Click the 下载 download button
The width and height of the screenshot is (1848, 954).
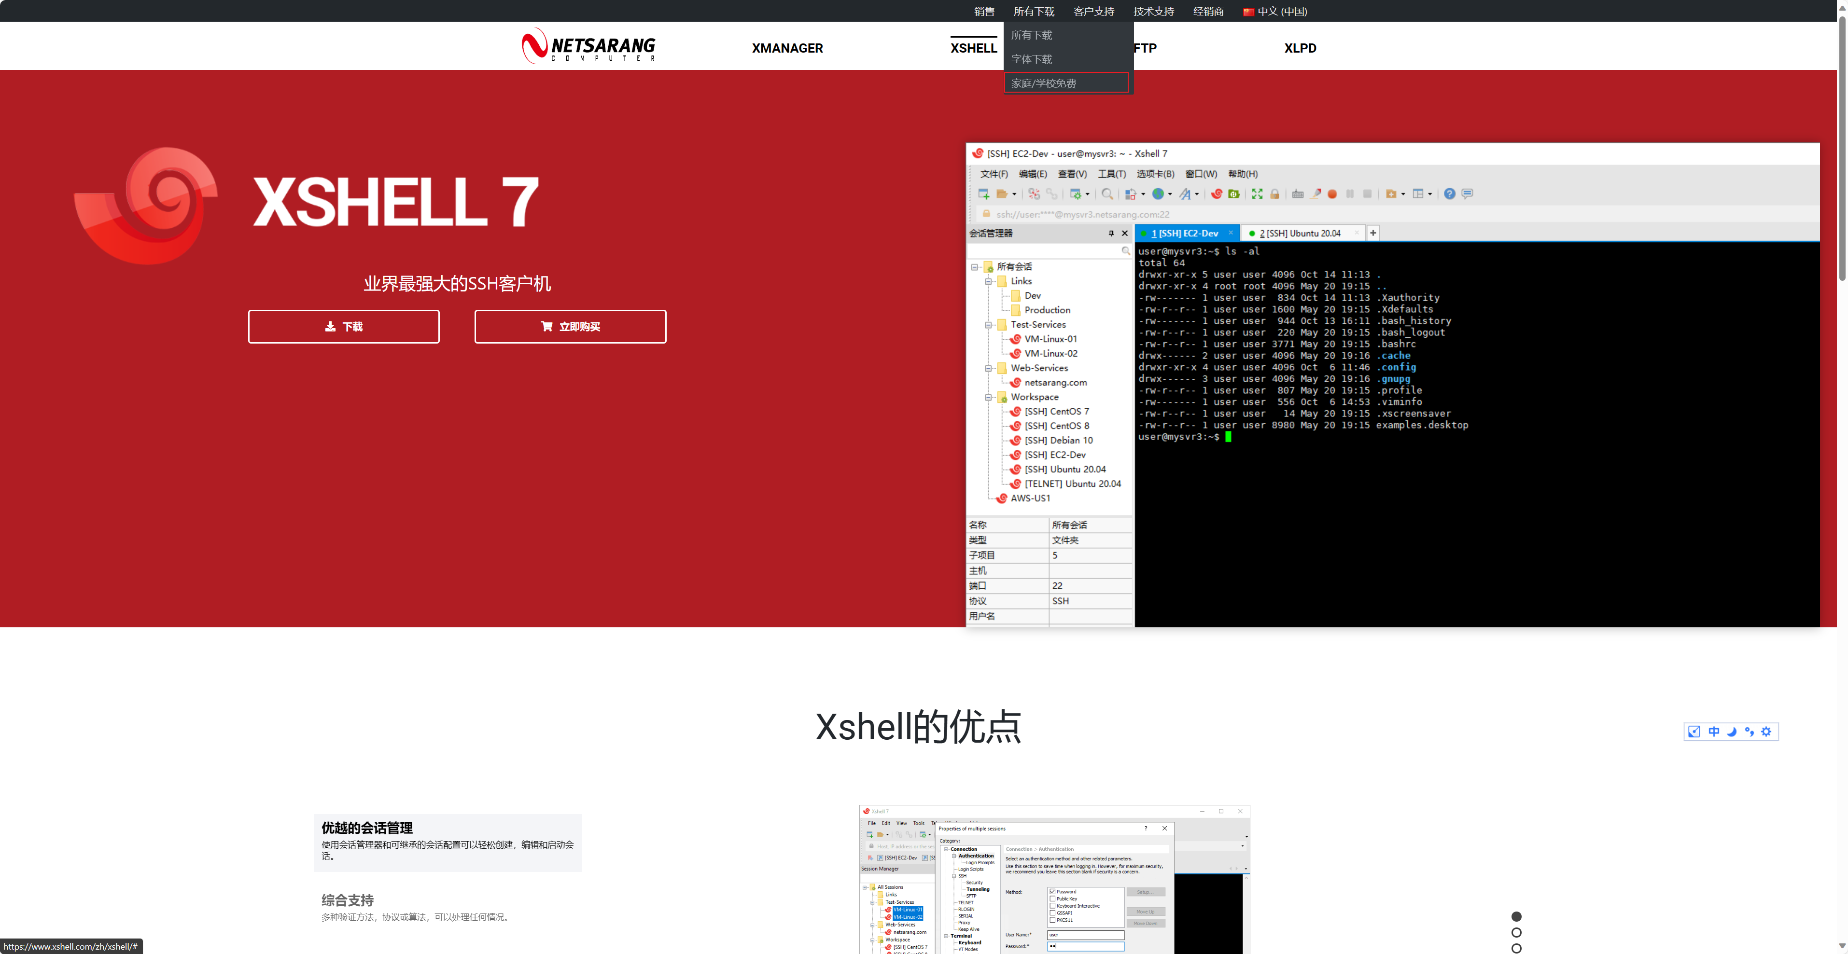(344, 326)
